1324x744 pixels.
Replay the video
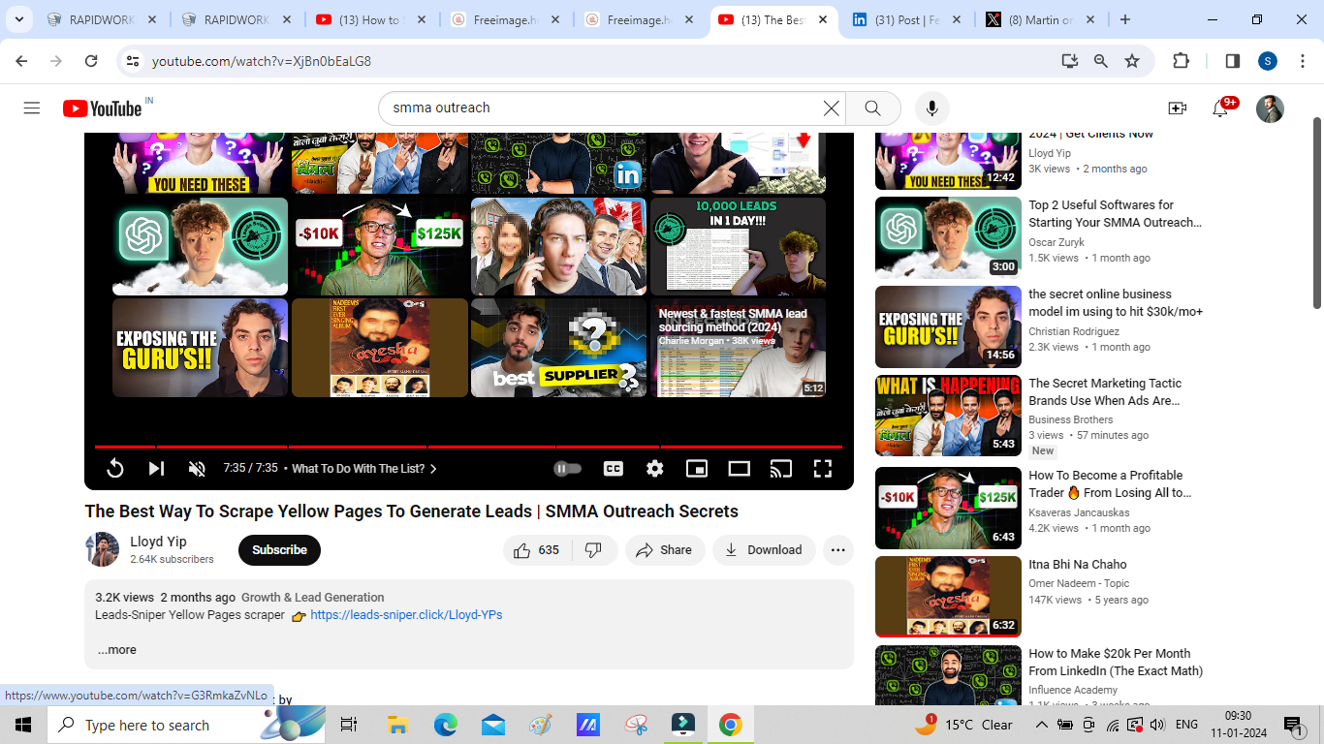click(x=114, y=469)
